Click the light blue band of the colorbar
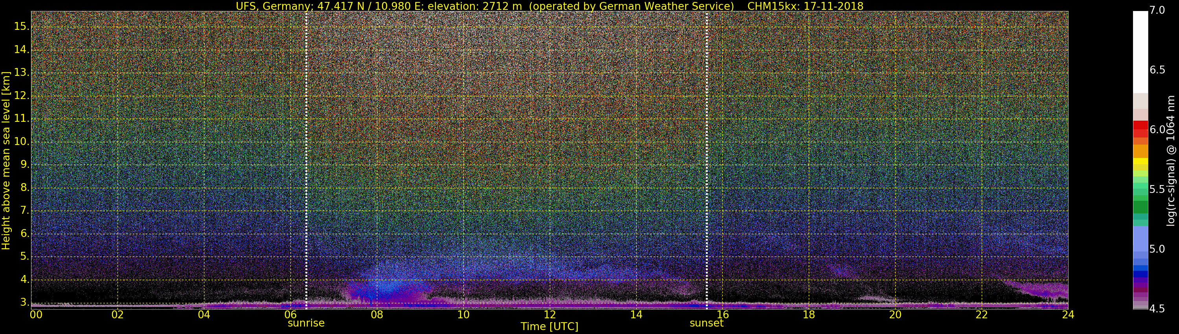 coord(1140,239)
